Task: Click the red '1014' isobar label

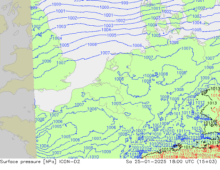Action: (215, 95)
